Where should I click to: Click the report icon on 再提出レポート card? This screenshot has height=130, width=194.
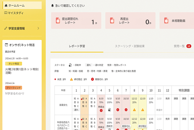coord(112,21)
